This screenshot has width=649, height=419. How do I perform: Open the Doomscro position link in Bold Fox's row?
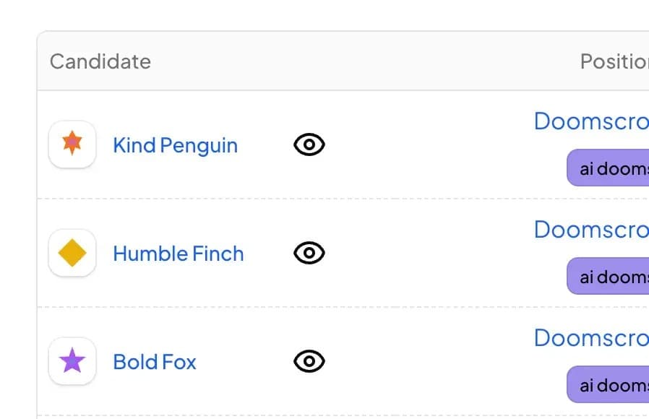click(x=591, y=338)
